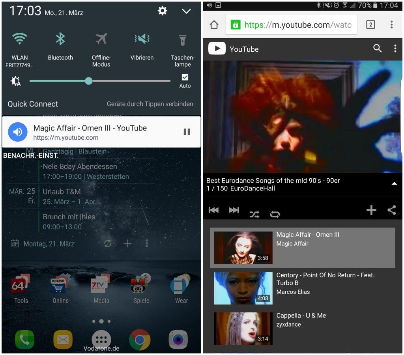Tap Marcos Elias channel name

293,292
